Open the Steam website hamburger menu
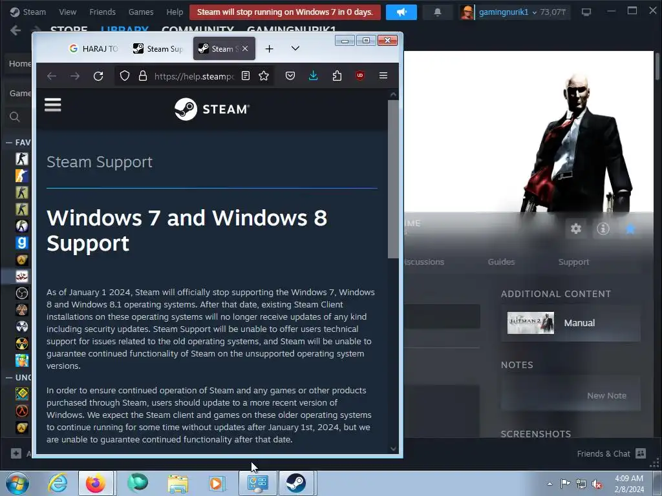Screen dimensions: 662x496 [53, 105]
